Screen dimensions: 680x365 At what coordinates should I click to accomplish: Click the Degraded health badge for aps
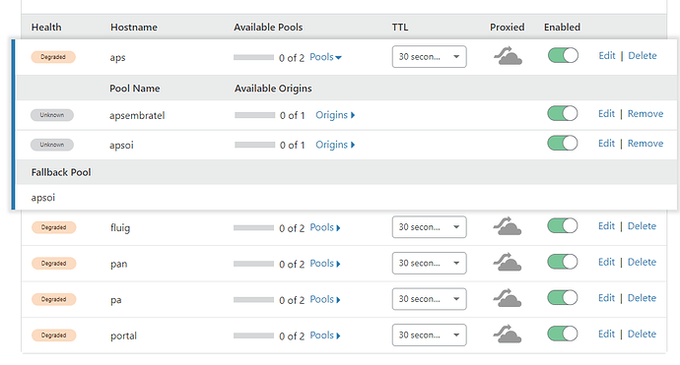pos(53,57)
